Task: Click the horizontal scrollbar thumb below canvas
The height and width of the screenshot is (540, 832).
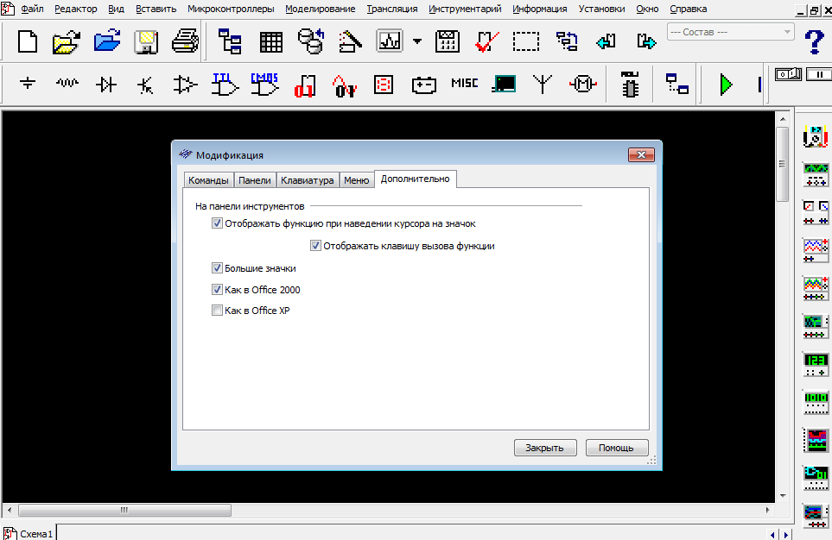Action: 124,510
